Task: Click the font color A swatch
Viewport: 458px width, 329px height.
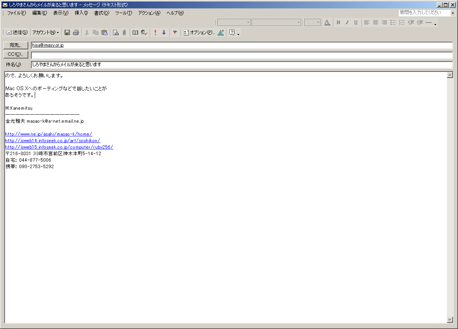Action: 327,23
